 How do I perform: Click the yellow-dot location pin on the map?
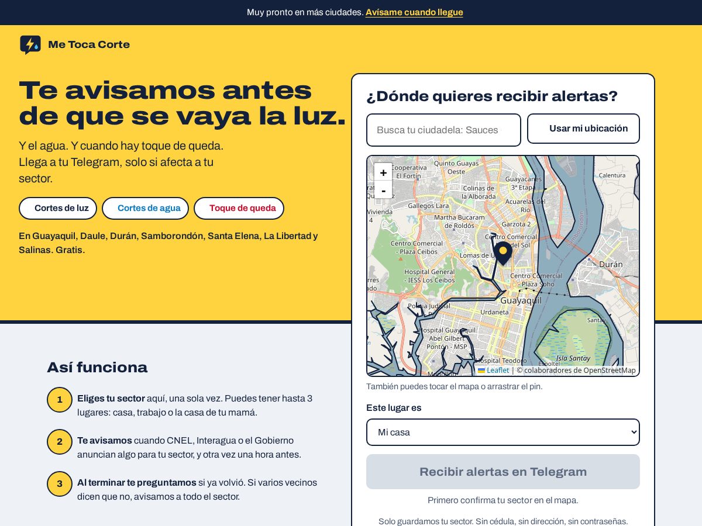pos(503,253)
